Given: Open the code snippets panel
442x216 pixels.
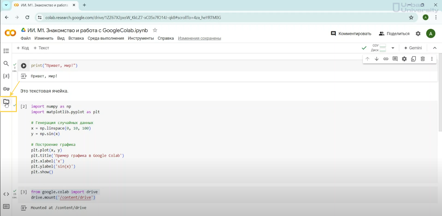Looking at the screenshot, I should coord(6,194).
